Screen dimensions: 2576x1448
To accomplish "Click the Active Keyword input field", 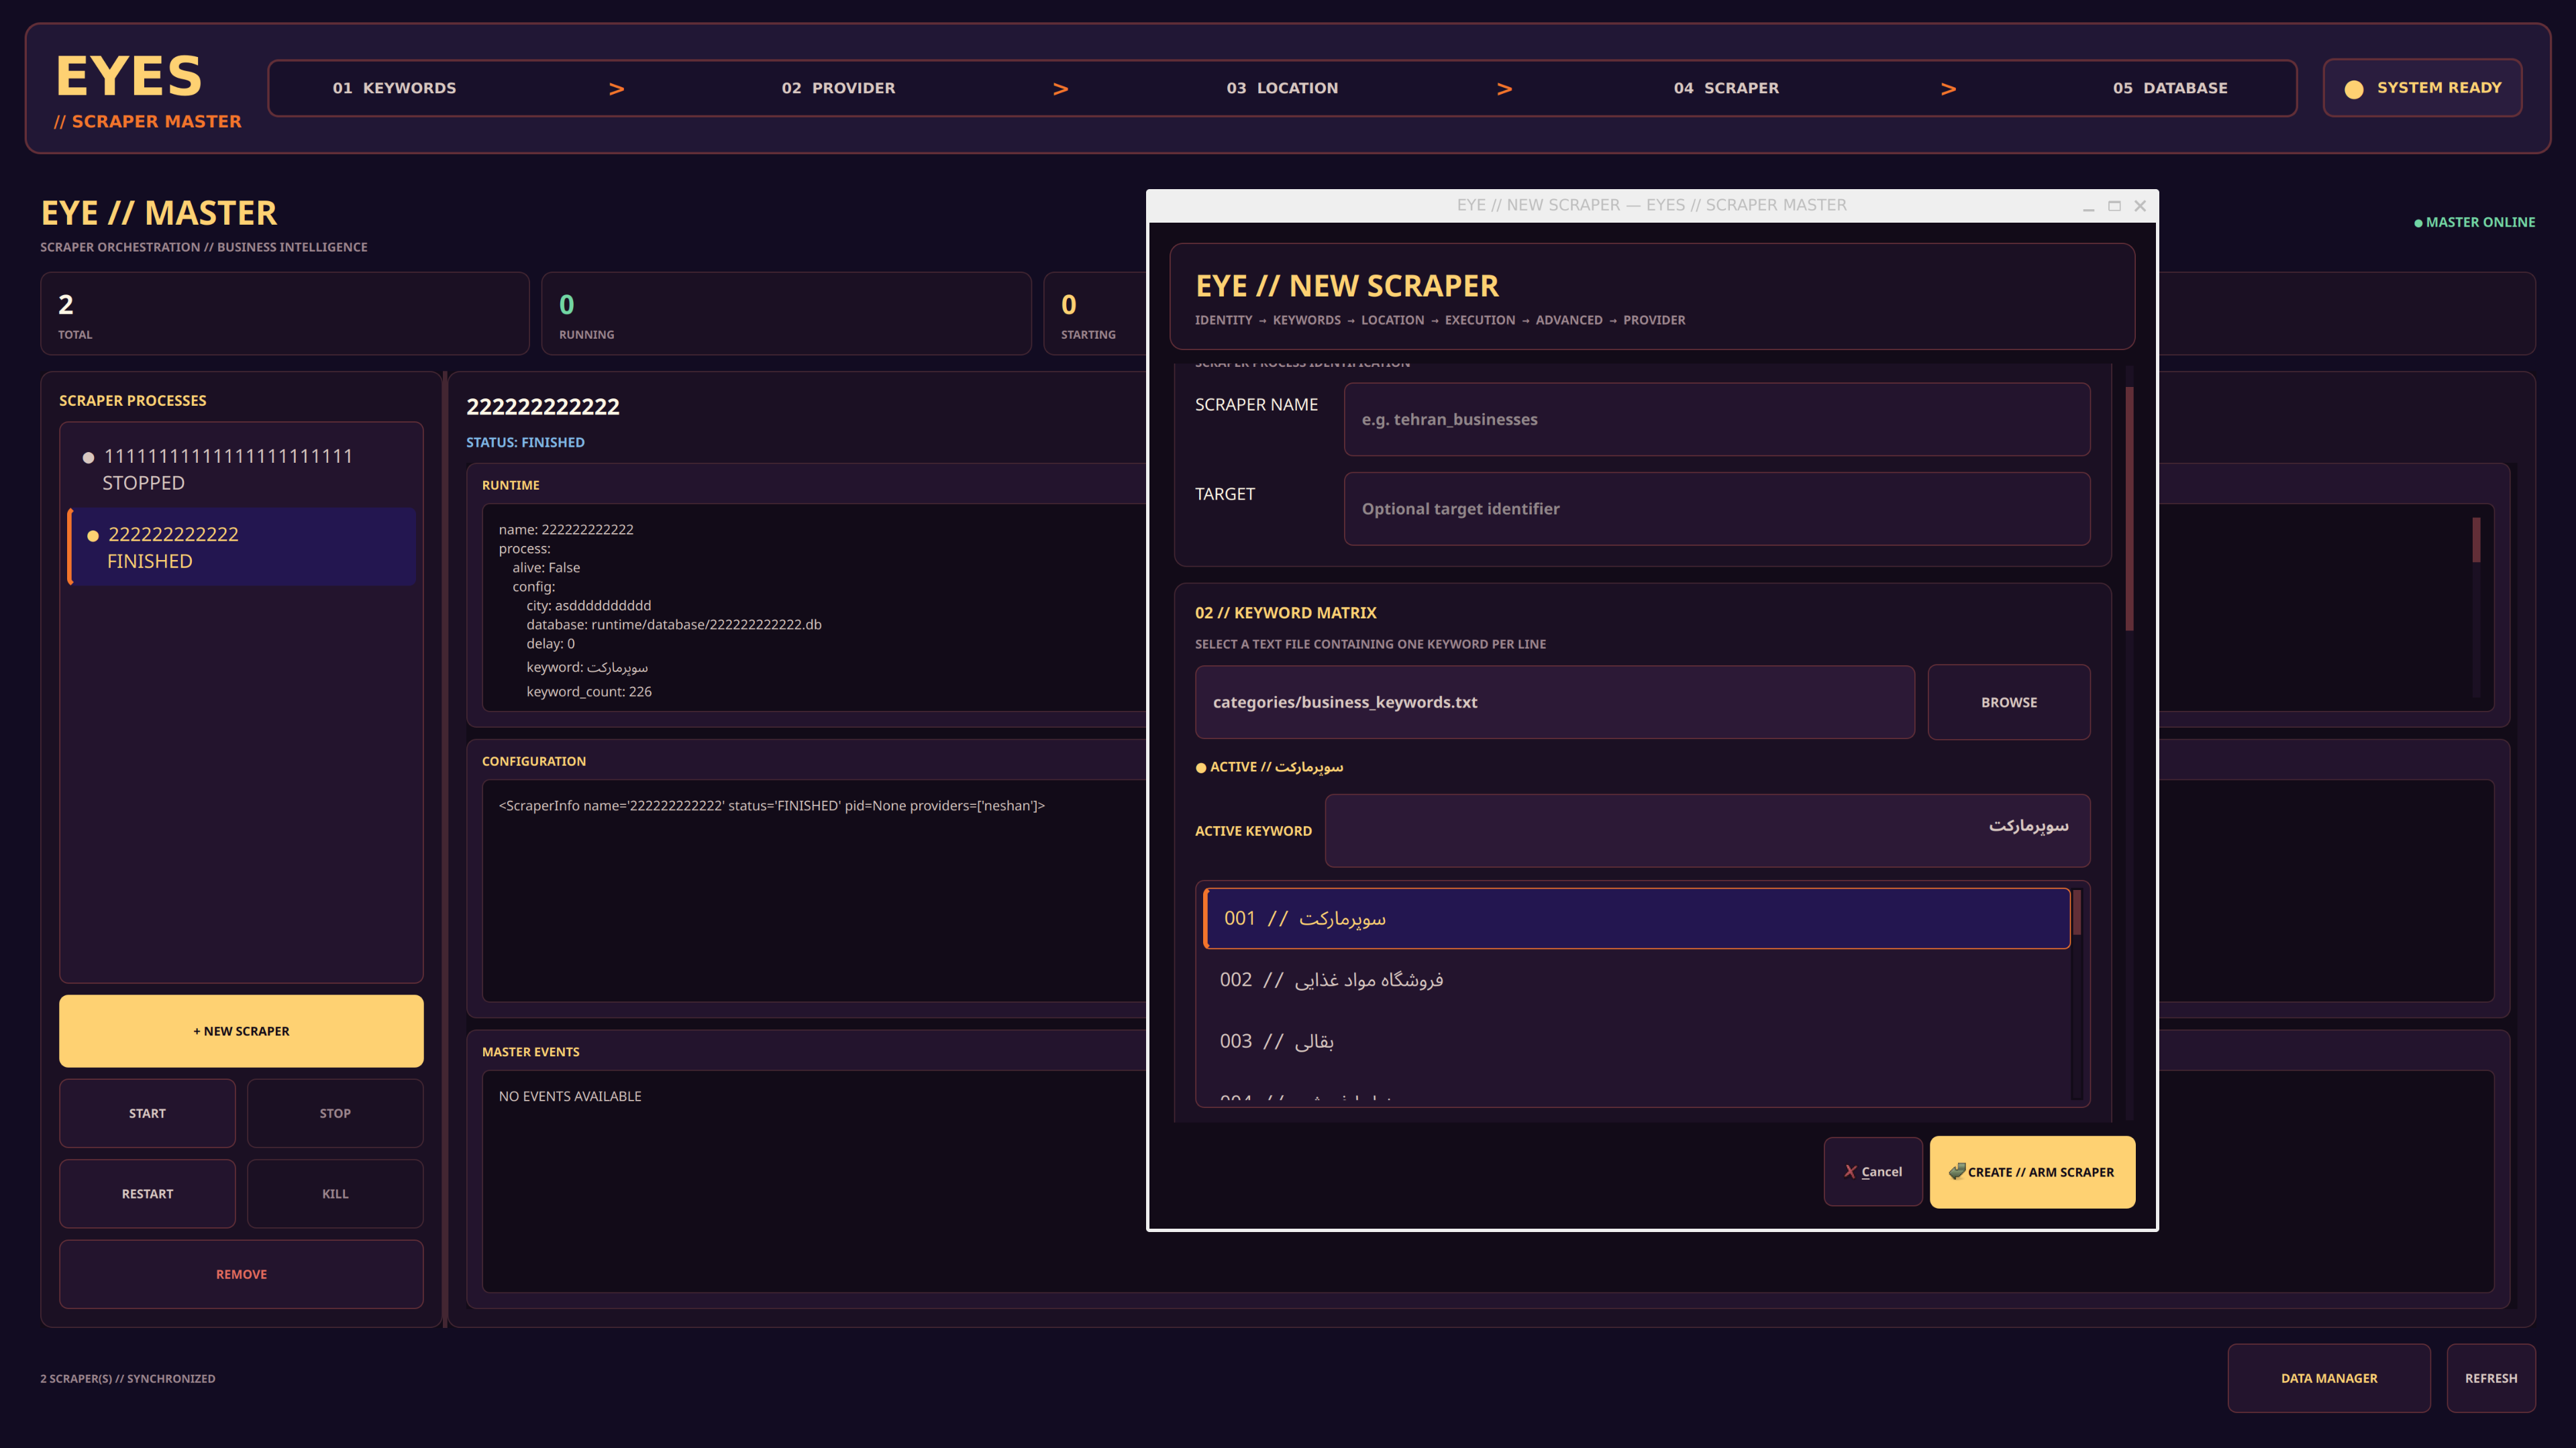I will (x=1707, y=830).
